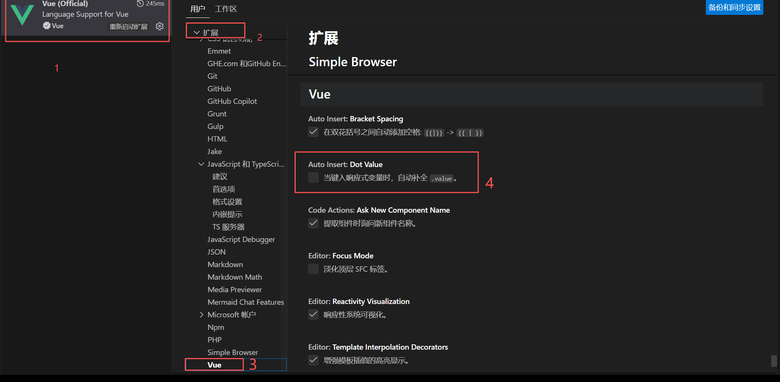780x382 pixels.
Task: Toggle Template Interpolation Decorators checkbox
Action: [313, 360]
